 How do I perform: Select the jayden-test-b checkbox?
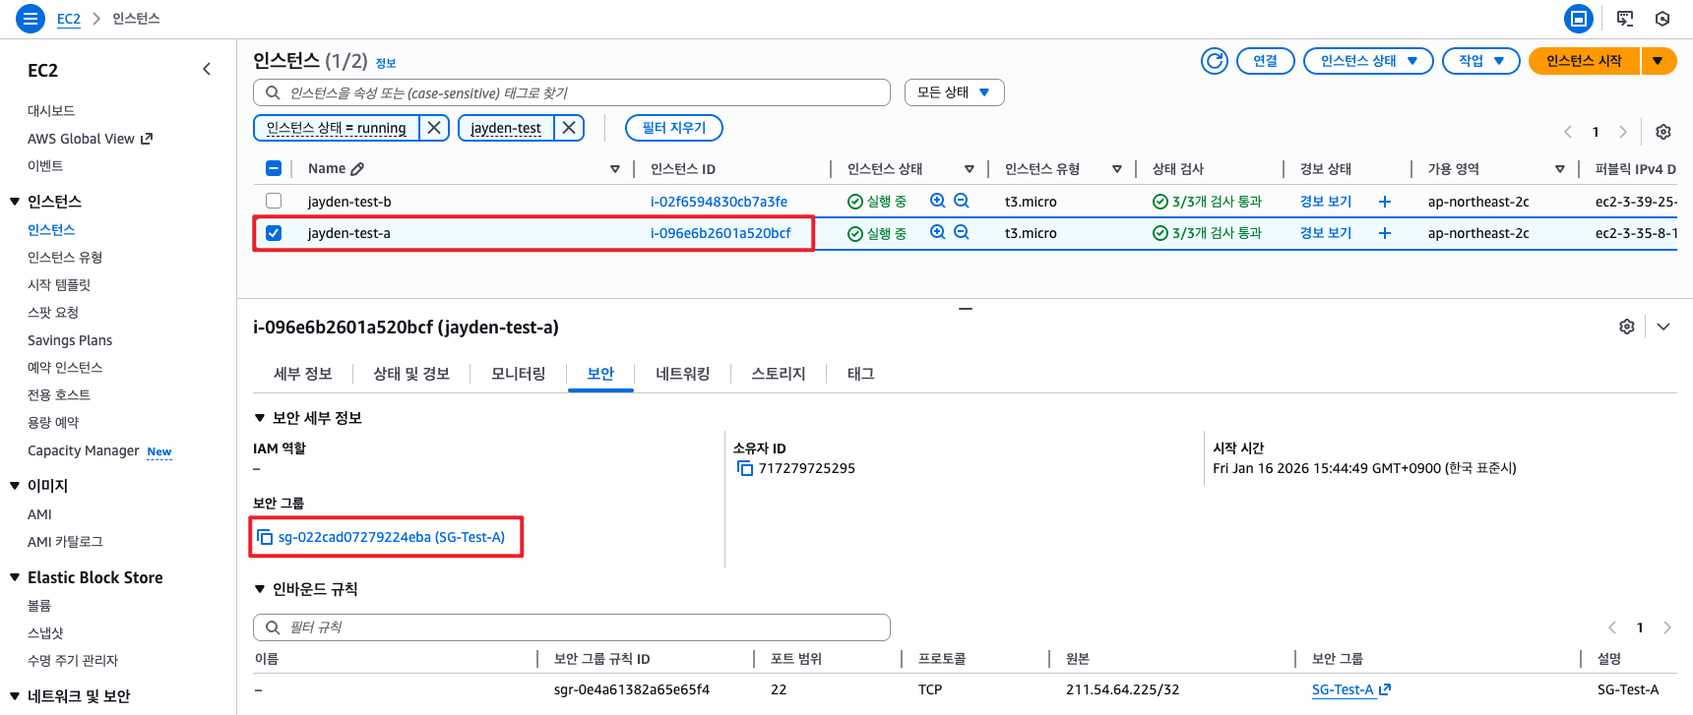[x=274, y=201]
